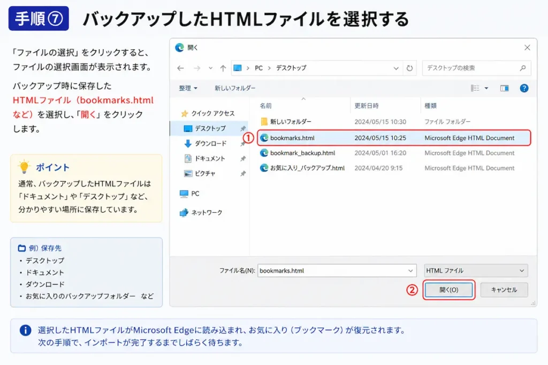Go forward with the right arrow
The image size is (548, 365).
click(197, 68)
